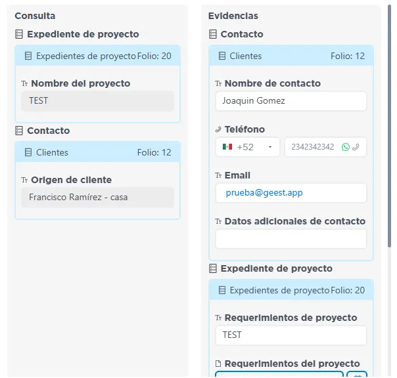Click the phone number 2342342342 field
Screen dimensions: 397x378
point(312,147)
